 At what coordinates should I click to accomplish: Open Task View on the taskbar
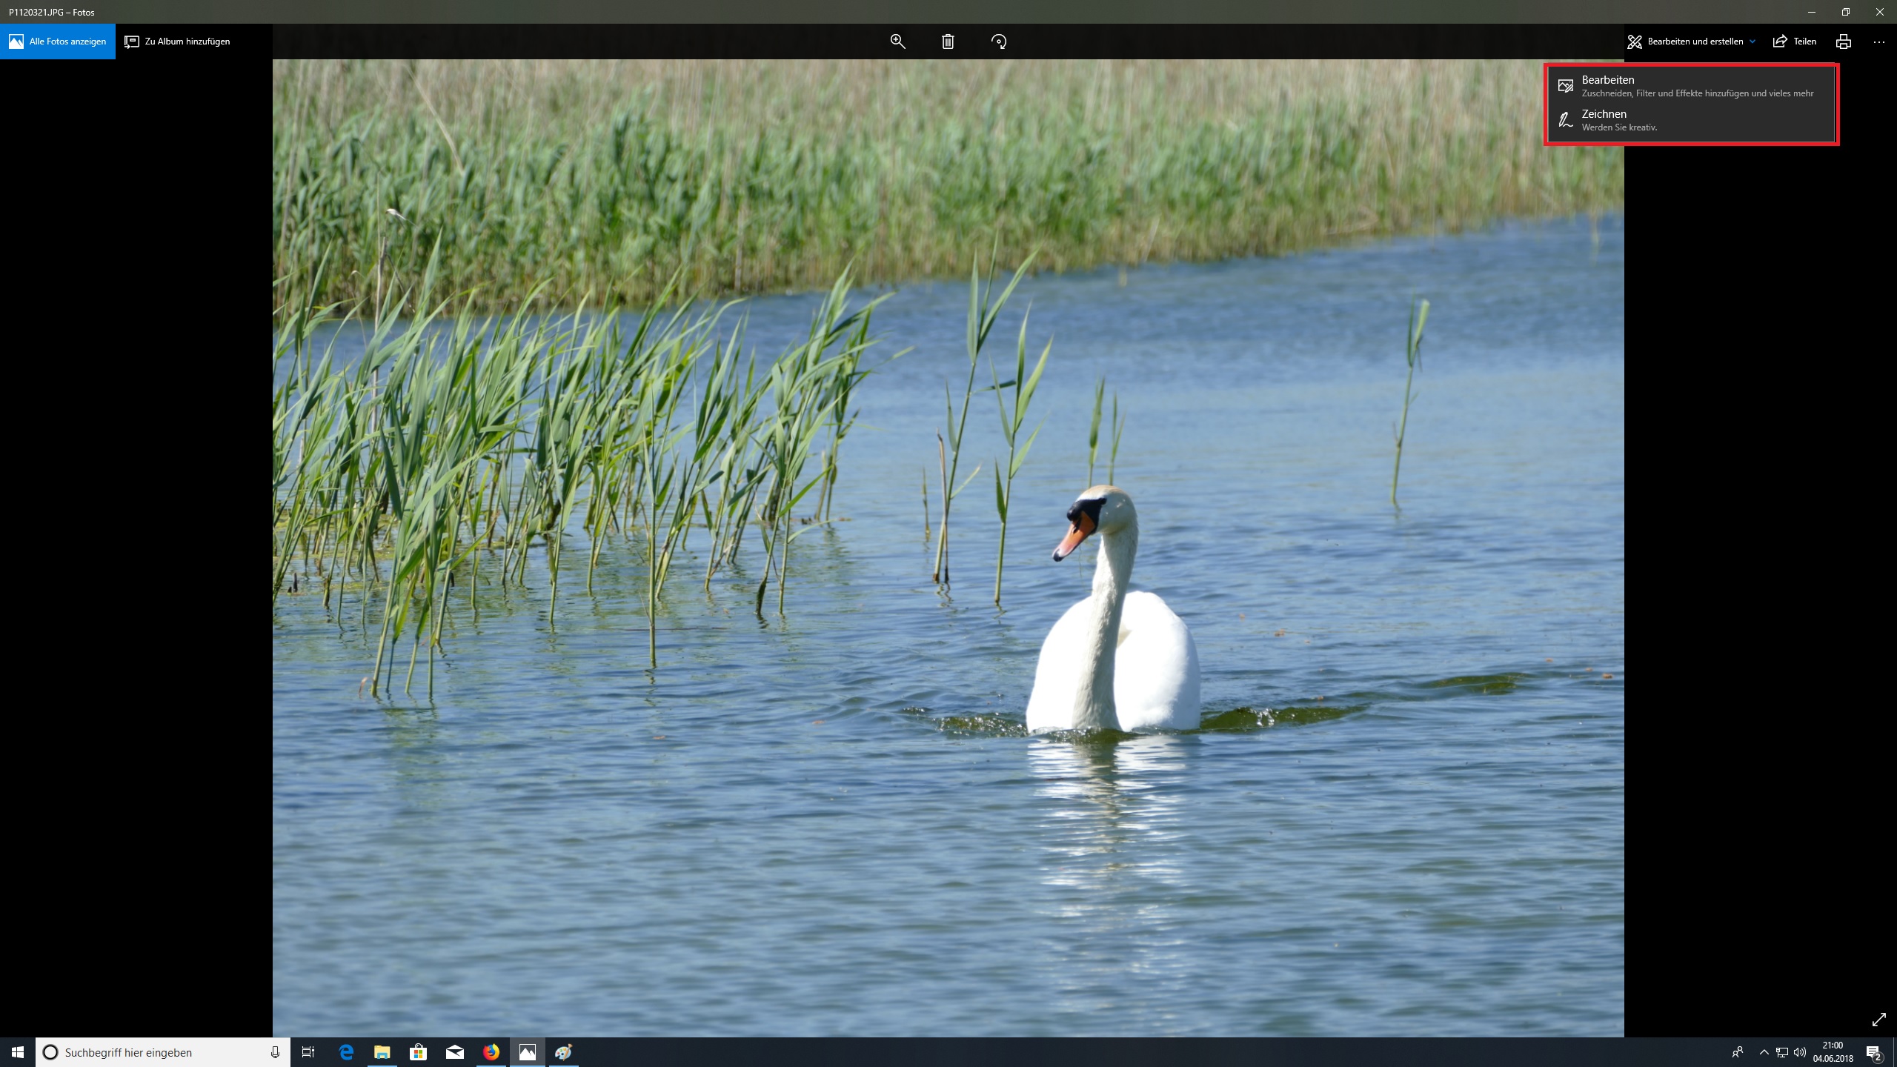tap(308, 1052)
